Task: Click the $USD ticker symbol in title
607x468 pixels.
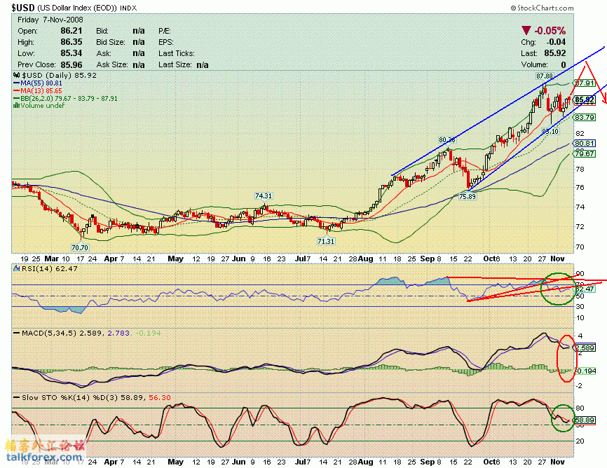Action: pos(23,7)
